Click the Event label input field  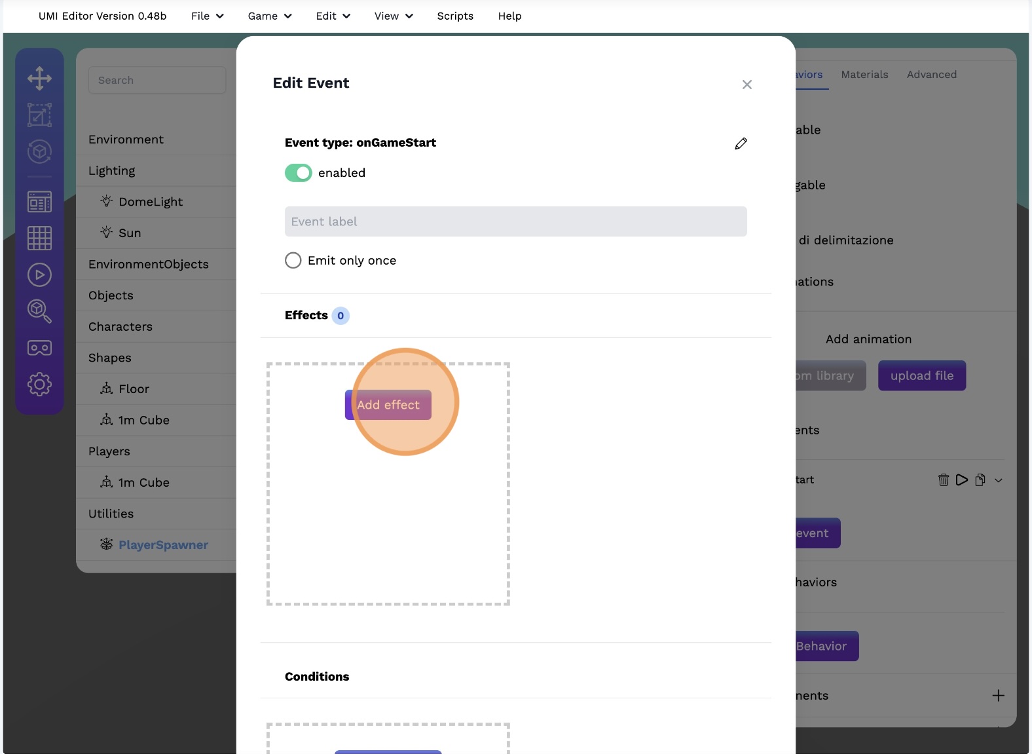point(515,222)
